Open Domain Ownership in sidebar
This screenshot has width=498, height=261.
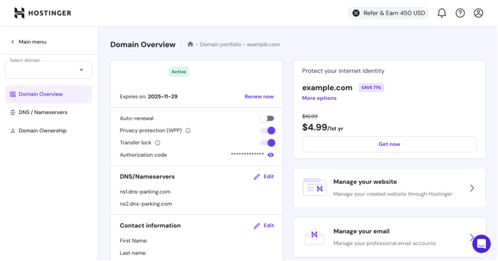point(42,130)
